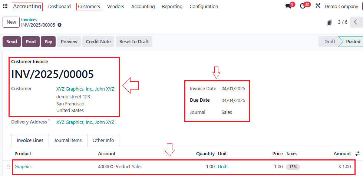
Task: Open the Reporting menu
Action: (x=172, y=6)
